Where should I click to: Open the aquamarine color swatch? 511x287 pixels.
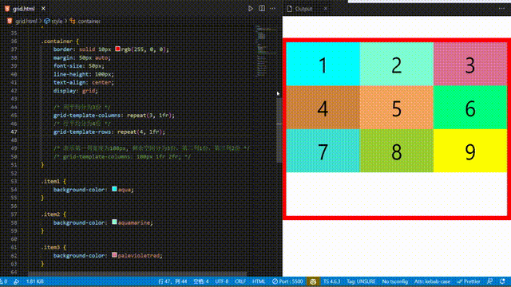point(114,222)
